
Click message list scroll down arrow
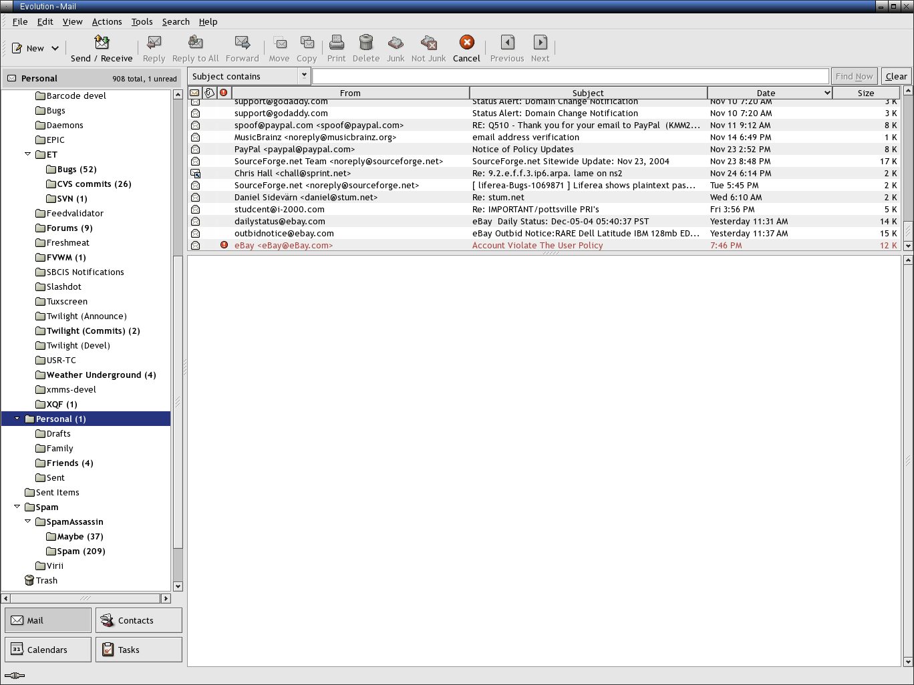click(x=908, y=246)
